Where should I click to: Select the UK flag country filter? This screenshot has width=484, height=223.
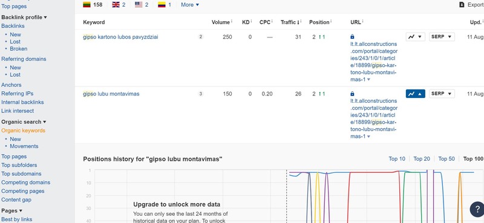(119, 5)
